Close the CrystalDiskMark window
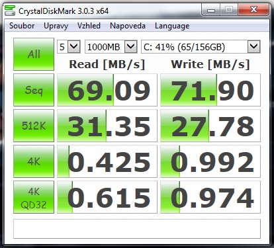Image resolution: width=274 pixels, height=248 pixels. click(253, 9)
